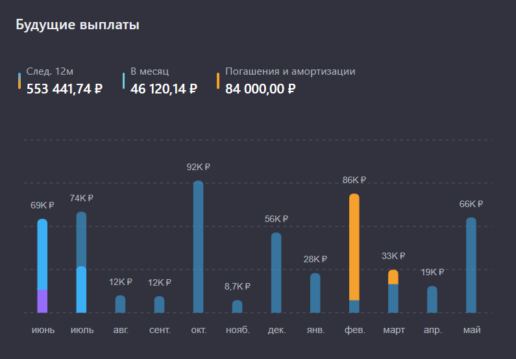
Task: Click the orange marker beside "Погашения и амортизации"
Action: point(219,80)
